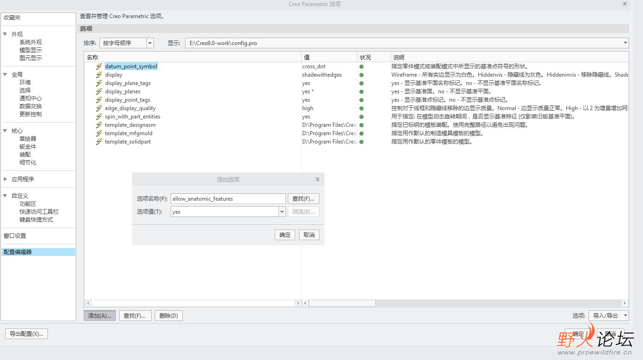Confirm the 添加选项 dialog with 确定
This screenshot has width=643, height=360.
(285, 235)
